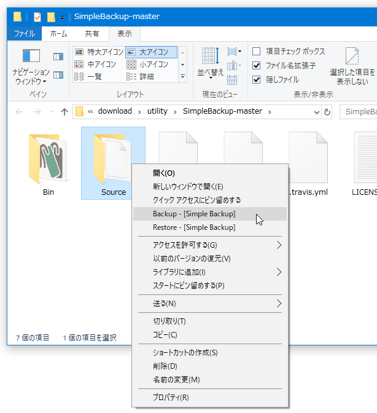
Task: Choose Backup - [Simple Backup]
Action: tap(209, 214)
